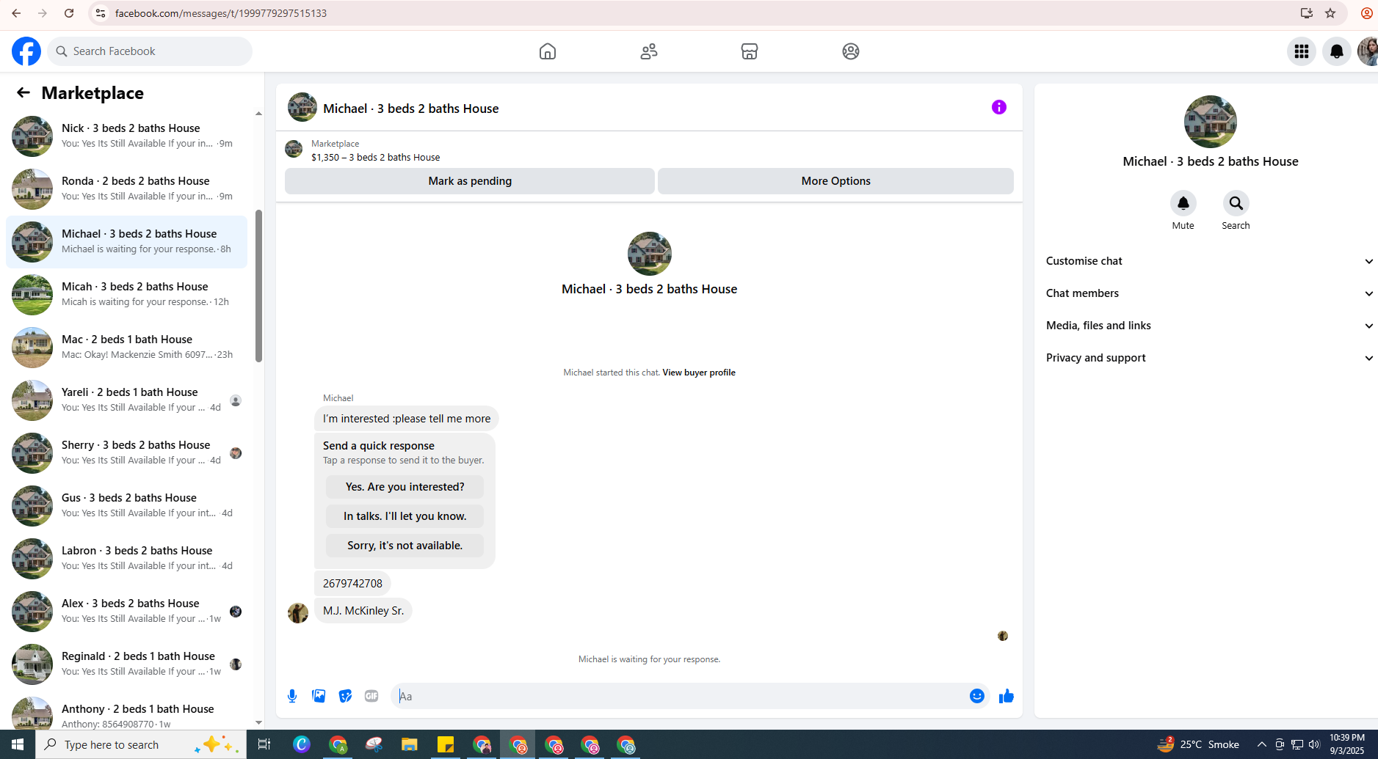This screenshot has width=1378, height=759.
Task: Open Labron's 3 beds 2 baths conversation
Action: click(x=126, y=559)
